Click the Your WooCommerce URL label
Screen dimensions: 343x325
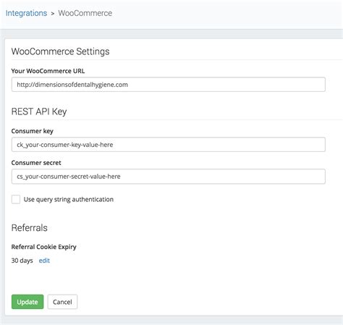(x=48, y=71)
